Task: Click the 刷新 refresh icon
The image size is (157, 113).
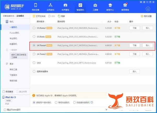Action: 59,16
